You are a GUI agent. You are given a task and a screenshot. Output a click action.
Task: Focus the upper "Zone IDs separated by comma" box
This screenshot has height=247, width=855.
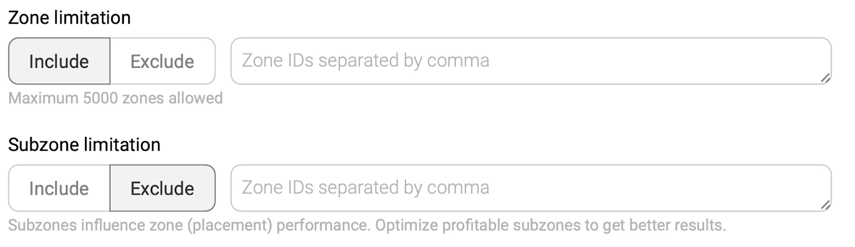point(530,61)
